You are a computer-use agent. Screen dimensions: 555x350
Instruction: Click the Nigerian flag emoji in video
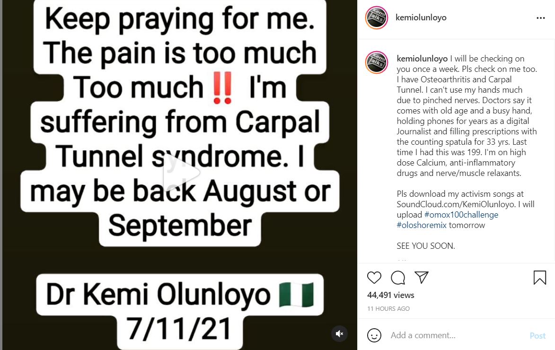click(x=296, y=294)
